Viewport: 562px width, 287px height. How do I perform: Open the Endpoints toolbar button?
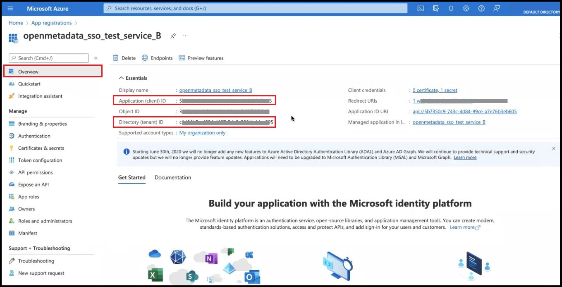[157, 58]
